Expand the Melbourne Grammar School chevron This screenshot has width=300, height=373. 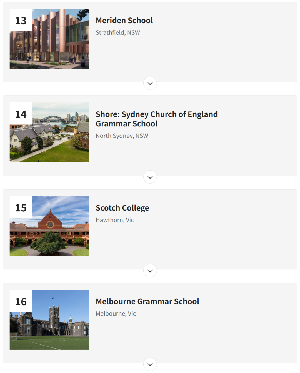pyautogui.click(x=150, y=364)
